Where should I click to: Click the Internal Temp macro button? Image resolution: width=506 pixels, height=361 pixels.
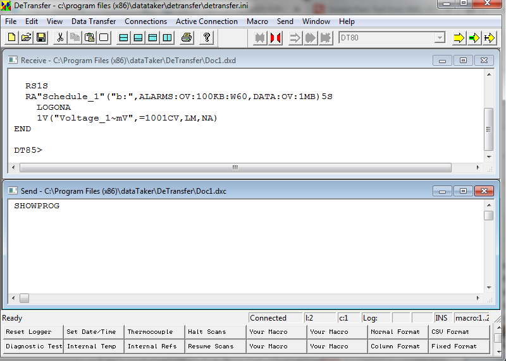tap(93, 346)
